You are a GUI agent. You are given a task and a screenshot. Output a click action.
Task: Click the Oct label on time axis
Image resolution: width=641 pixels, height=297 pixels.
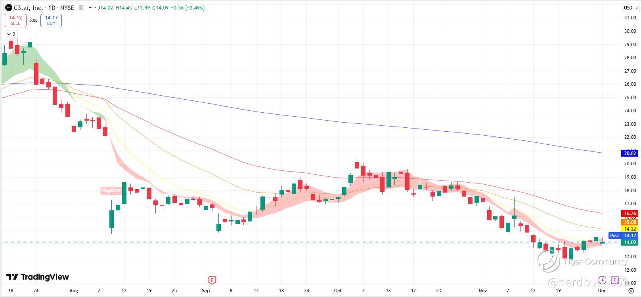click(x=338, y=291)
